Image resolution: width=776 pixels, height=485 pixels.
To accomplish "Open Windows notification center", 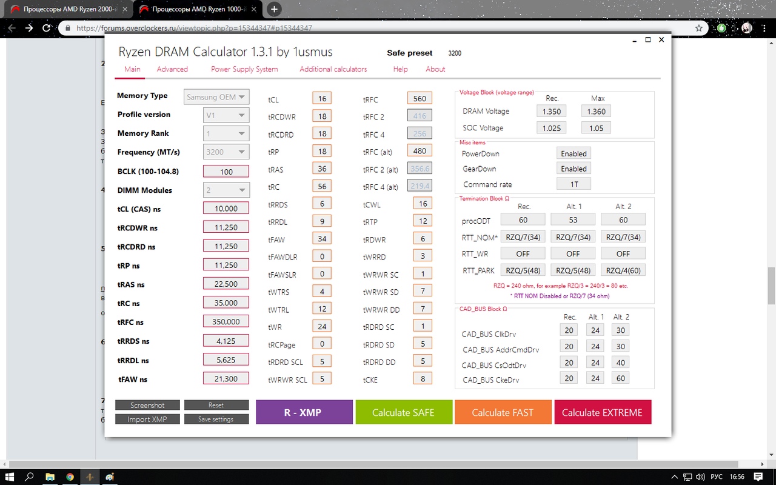I will coord(760,477).
